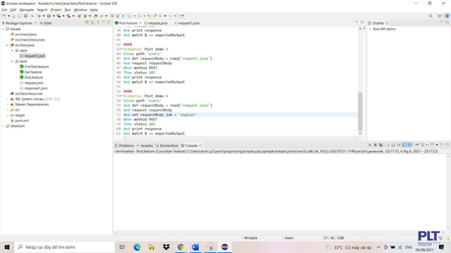The width and height of the screenshot is (451, 253).
Task: Expand the target folder
Action: (x=8, y=116)
